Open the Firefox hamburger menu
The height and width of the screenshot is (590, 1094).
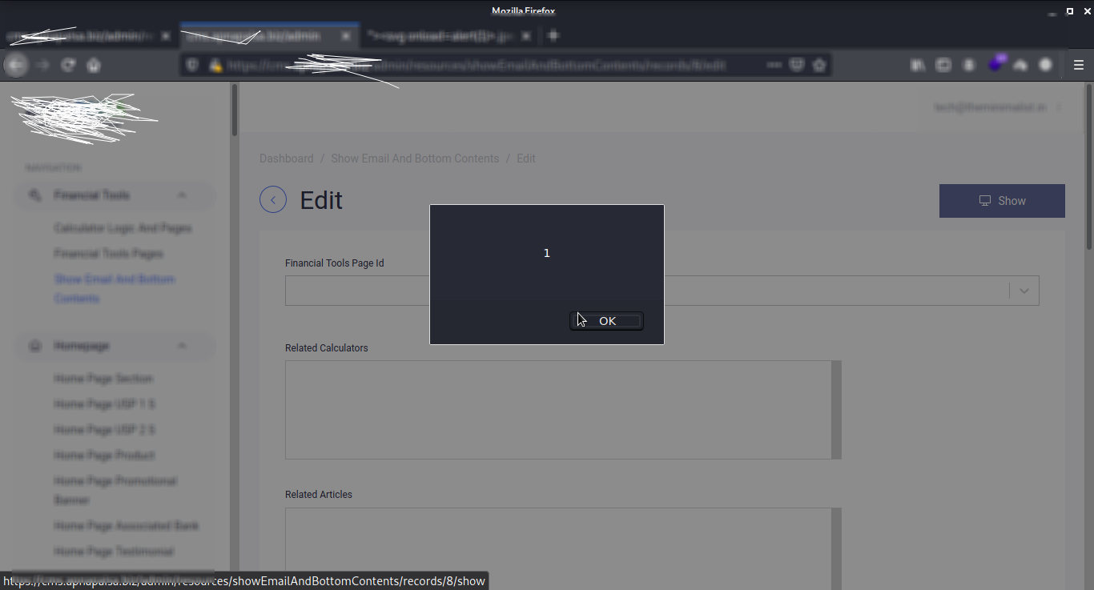tap(1079, 65)
